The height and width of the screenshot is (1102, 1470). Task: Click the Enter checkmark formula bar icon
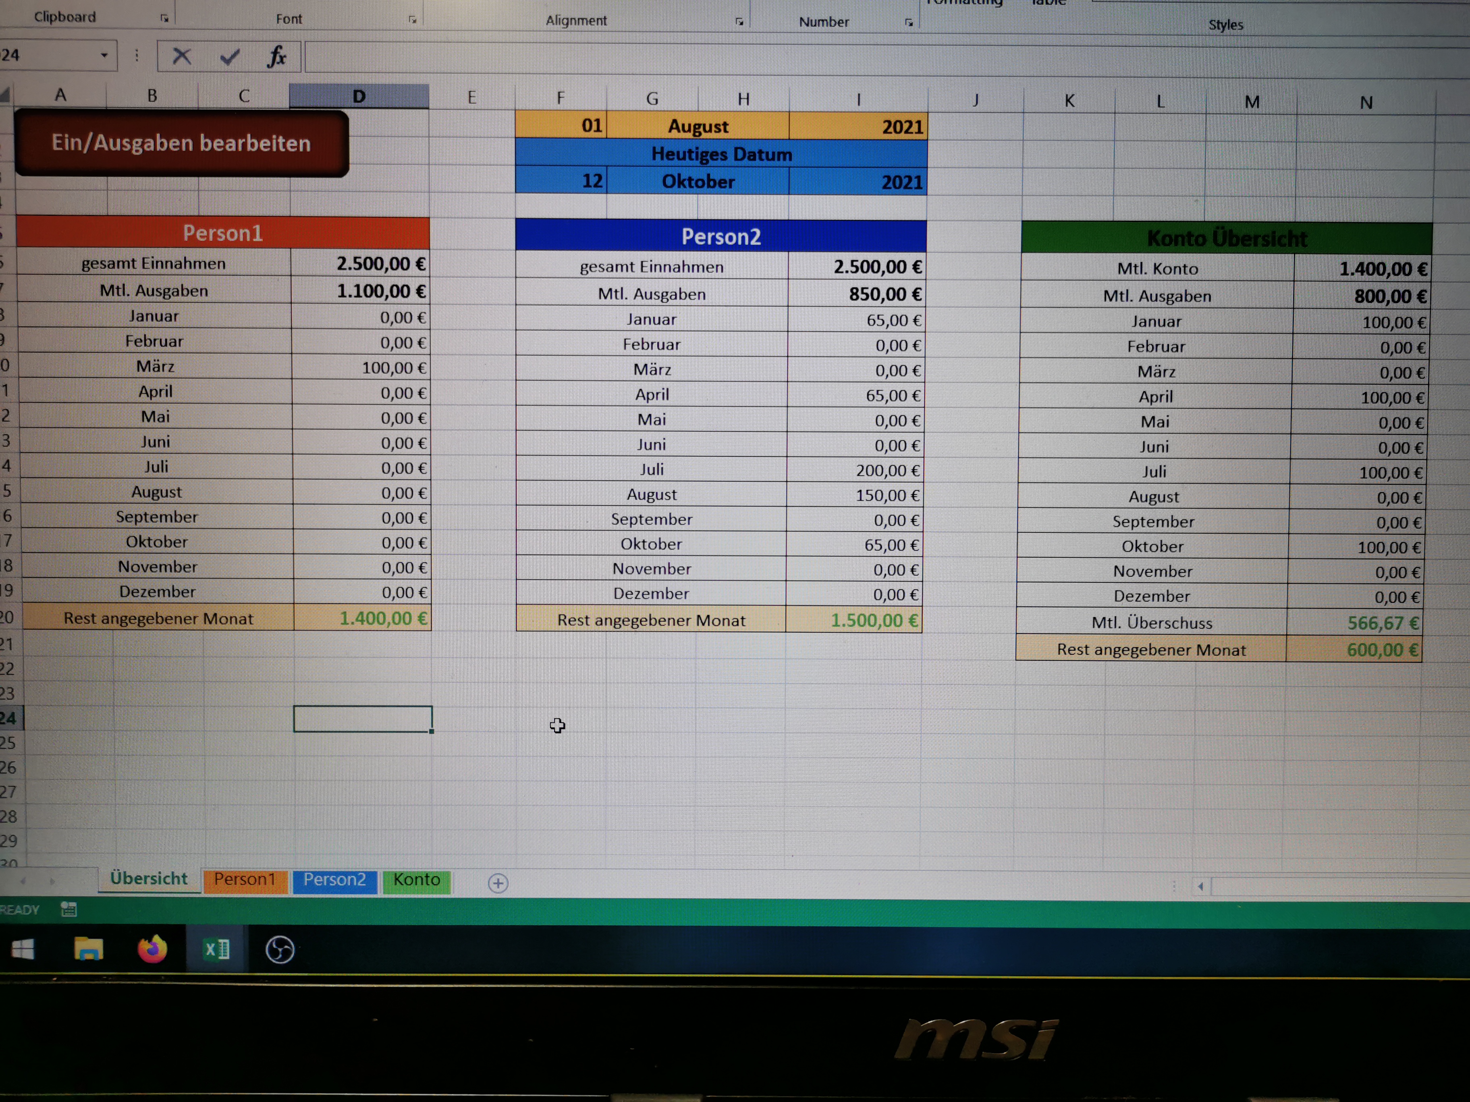[230, 57]
